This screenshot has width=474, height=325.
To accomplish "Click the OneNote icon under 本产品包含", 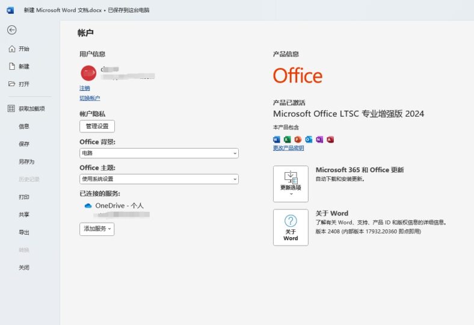I will tap(319, 140).
